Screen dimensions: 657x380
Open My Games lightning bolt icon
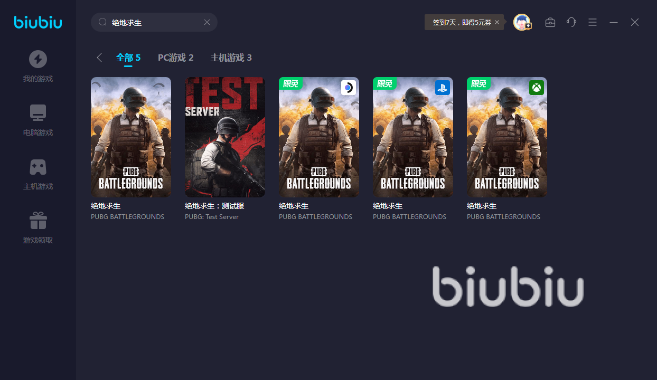tap(38, 59)
